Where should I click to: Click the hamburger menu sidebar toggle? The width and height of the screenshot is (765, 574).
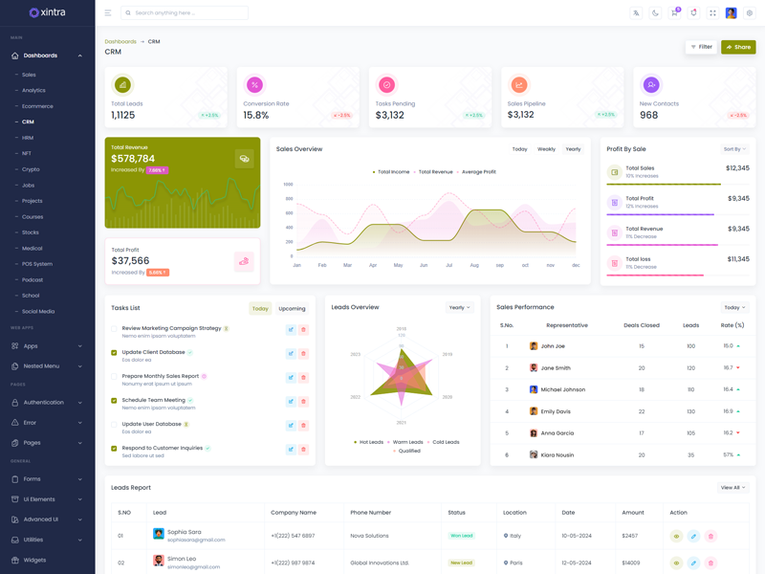click(x=108, y=13)
